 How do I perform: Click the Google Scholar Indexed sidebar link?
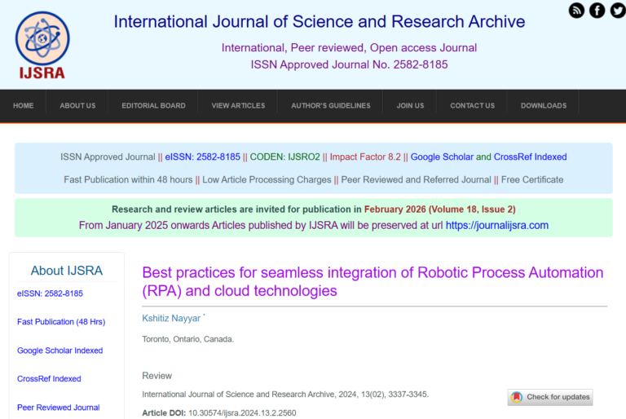click(x=60, y=351)
